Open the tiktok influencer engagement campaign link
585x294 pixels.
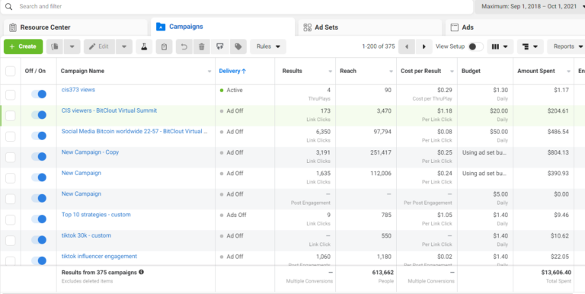99,257
